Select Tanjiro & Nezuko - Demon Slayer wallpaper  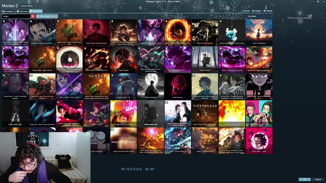point(151,33)
